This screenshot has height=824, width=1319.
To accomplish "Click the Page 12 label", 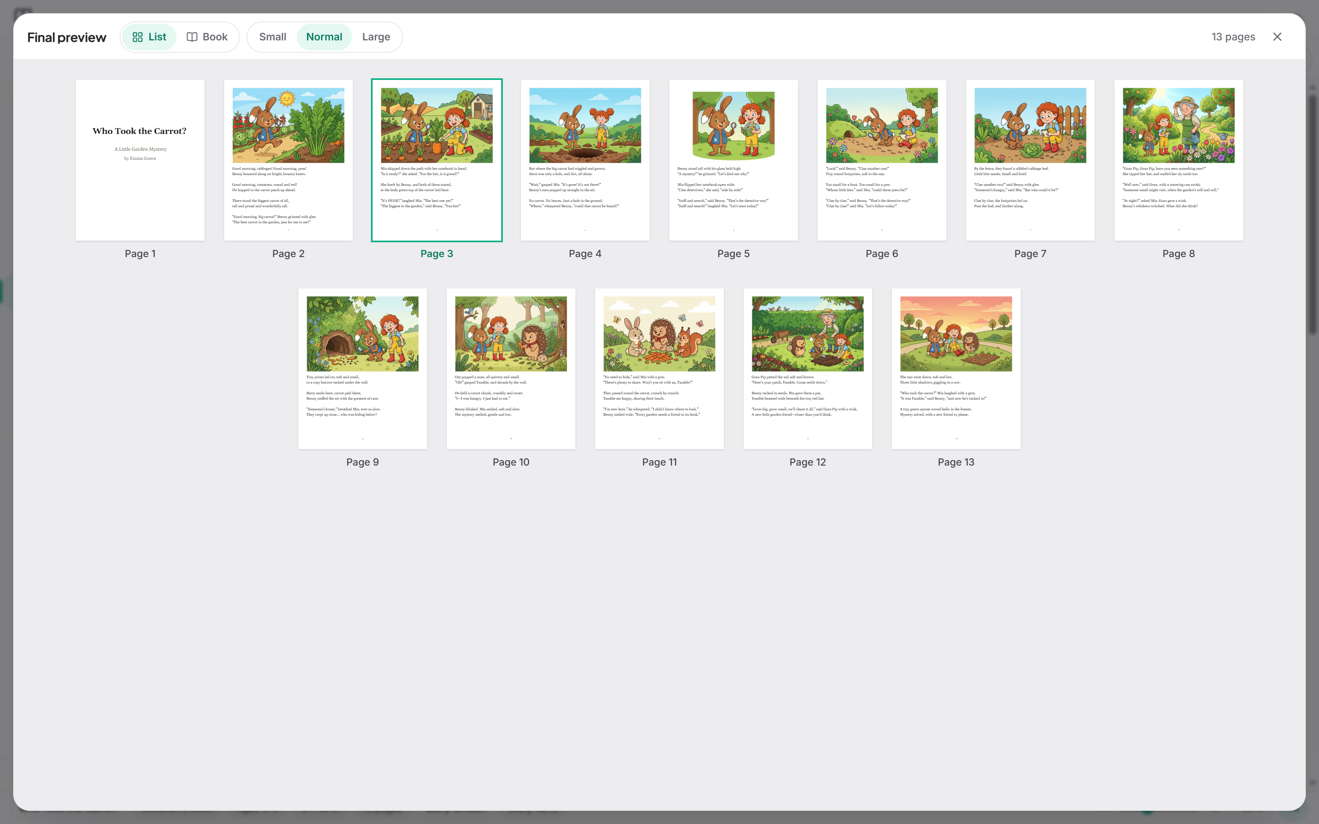I will click(808, 462).
